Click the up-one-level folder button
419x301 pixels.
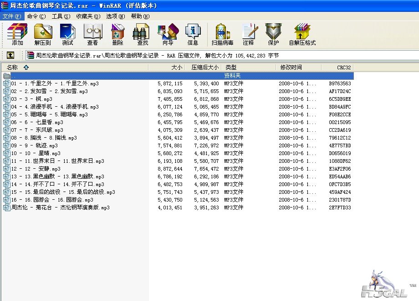coord(10,55)
